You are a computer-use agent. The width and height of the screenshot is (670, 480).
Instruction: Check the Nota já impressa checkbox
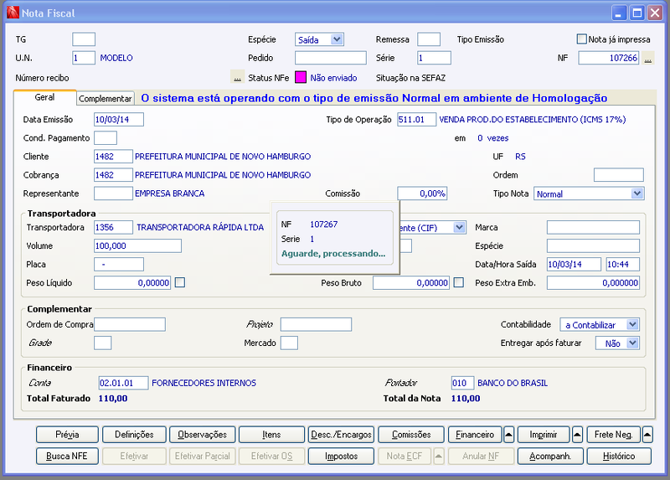coord(581,39)
